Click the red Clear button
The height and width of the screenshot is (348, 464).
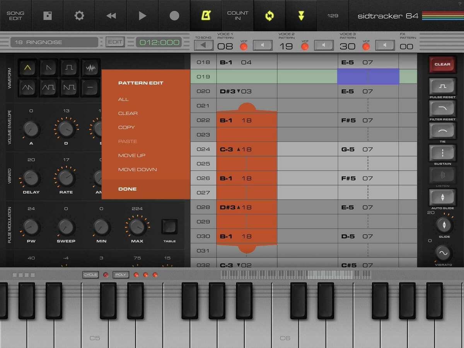(442, 64)
